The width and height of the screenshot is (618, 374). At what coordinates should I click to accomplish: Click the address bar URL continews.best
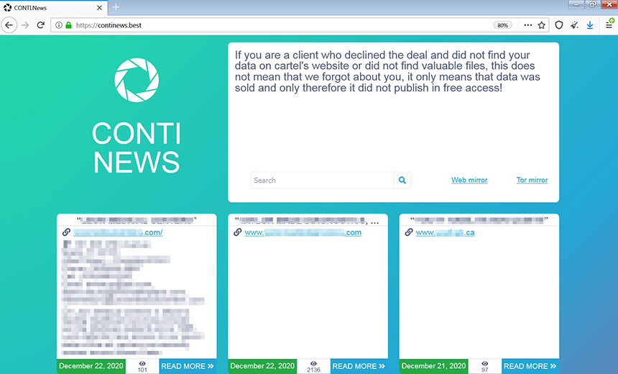109,25
